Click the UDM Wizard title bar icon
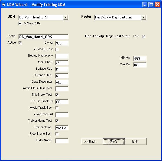162x161 pixels. coord(4,5)
